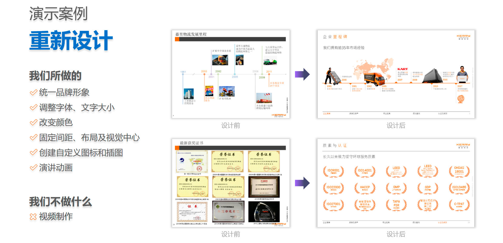503x243 pixels.
Task: Click the 调整字体、文字大小 text item
Action: pos(77,108)
